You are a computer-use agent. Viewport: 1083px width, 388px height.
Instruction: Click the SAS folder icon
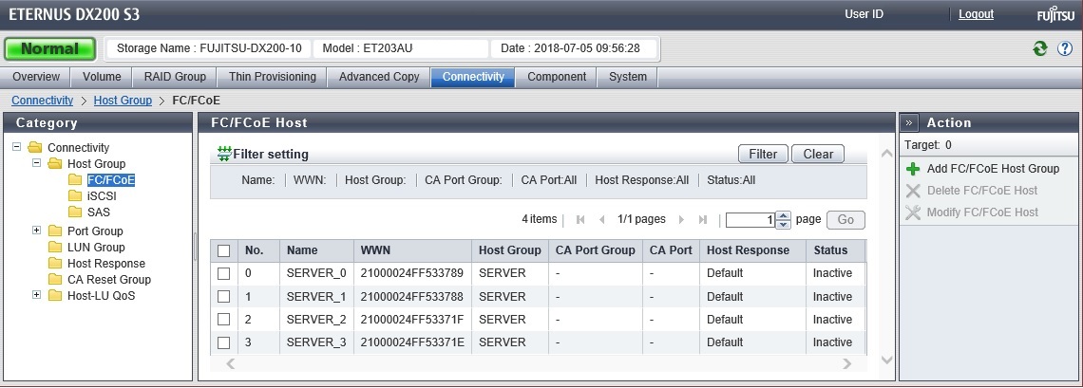point(75,212)
